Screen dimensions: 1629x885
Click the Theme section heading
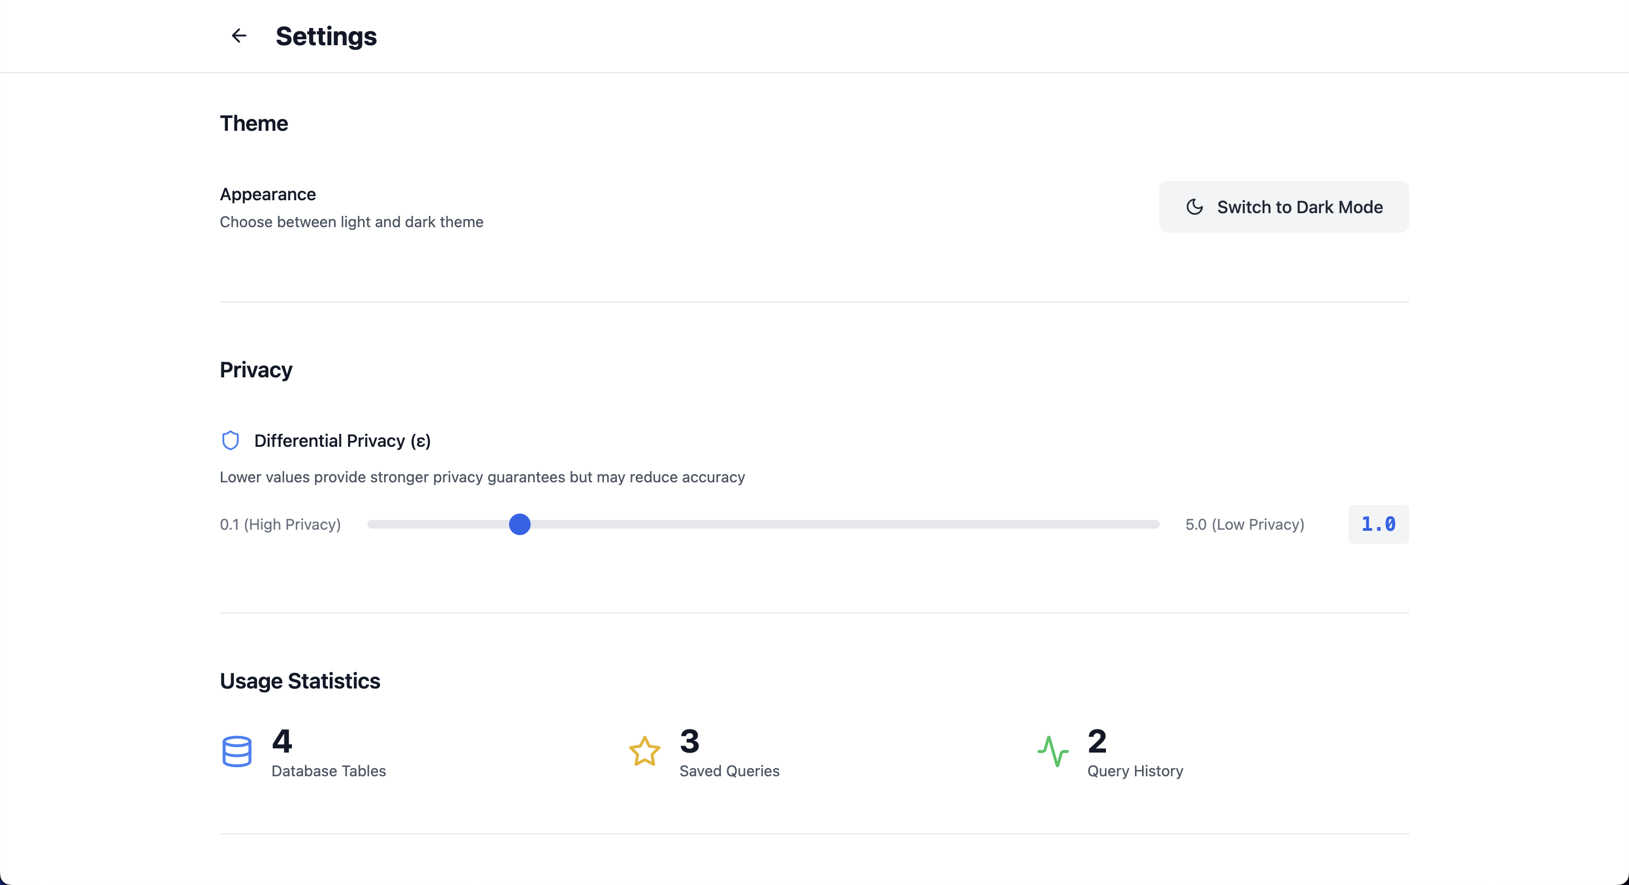[254, 123]
